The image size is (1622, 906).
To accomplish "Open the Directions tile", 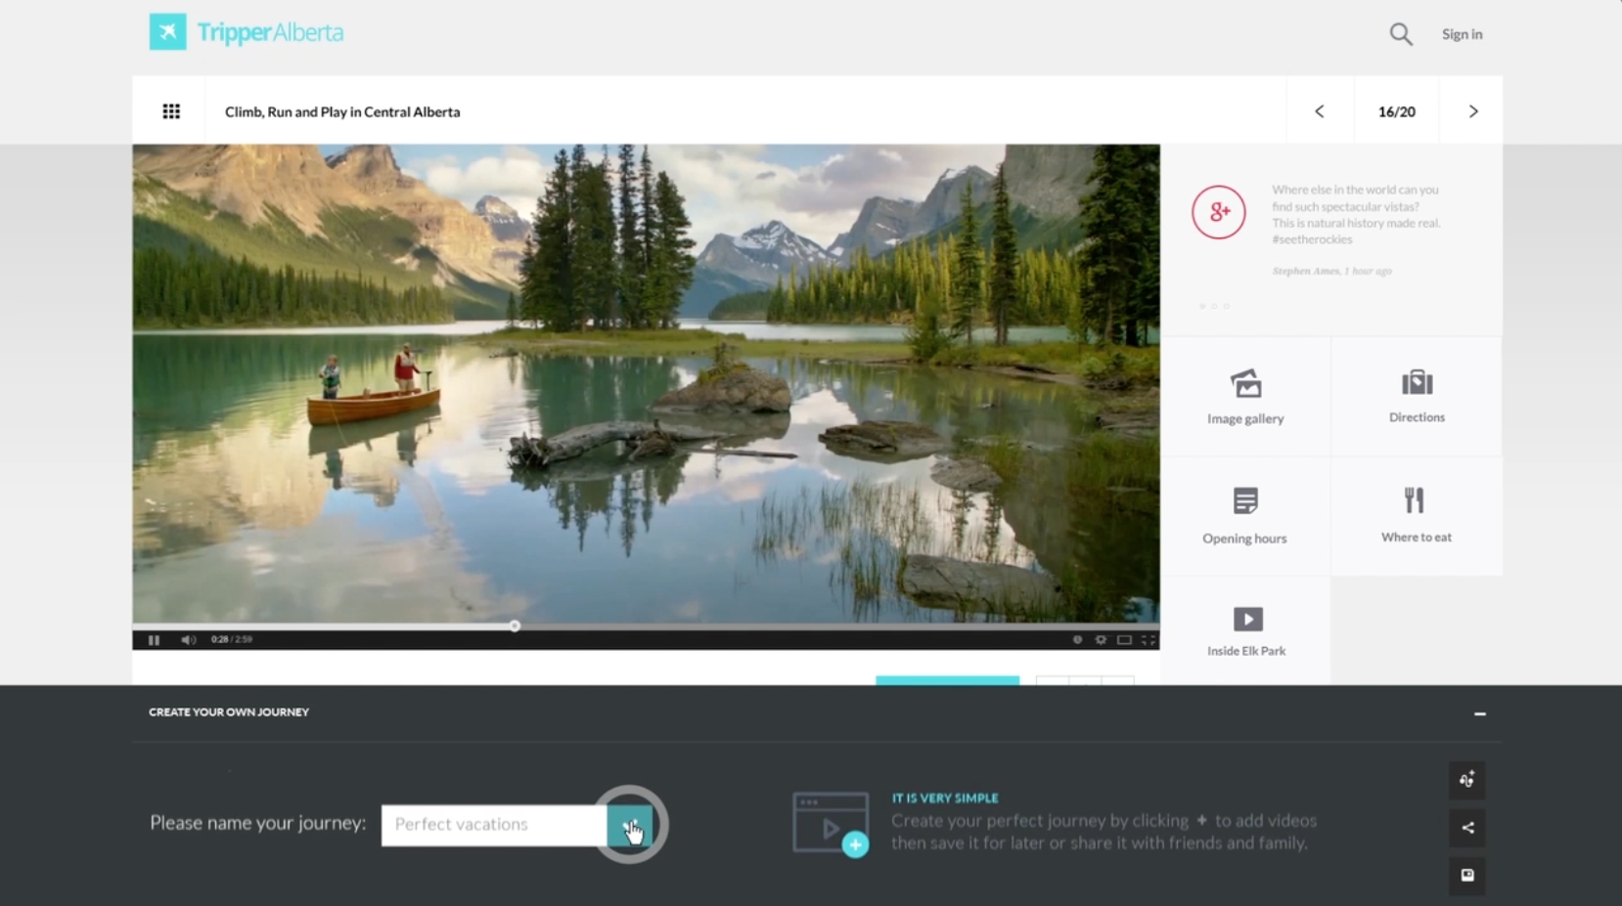I will tap(1417, 397).
